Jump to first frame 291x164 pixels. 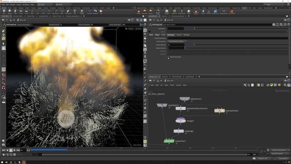coord(4,150)
